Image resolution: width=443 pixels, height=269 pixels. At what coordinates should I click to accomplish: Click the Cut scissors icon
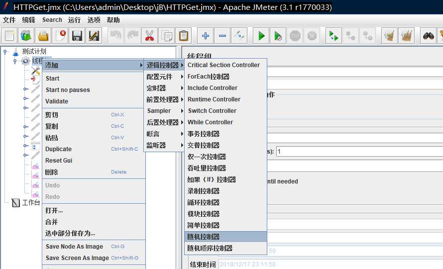[x=149, y=36]
